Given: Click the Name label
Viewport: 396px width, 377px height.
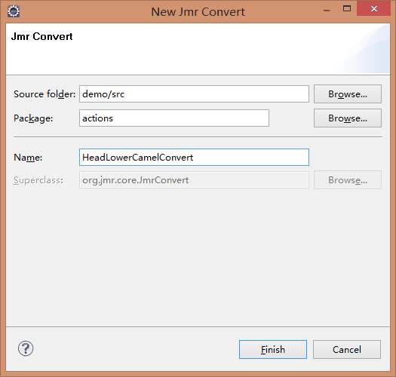Looking at the screenshot, I should 28,158.
